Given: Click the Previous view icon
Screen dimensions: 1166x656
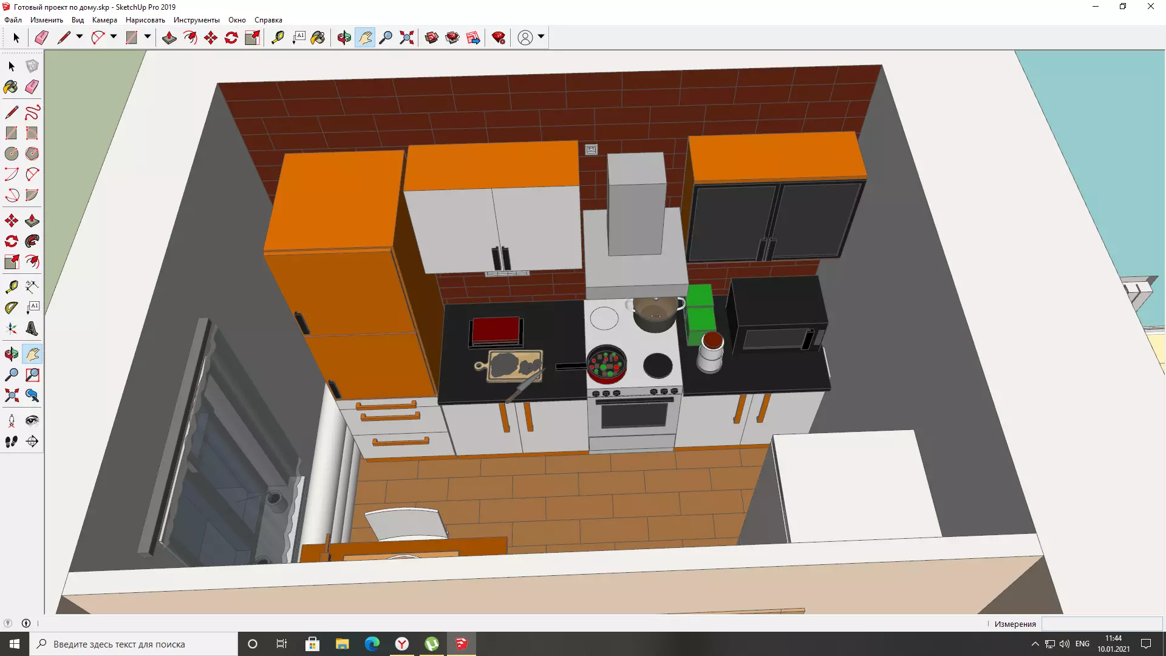Looking at the screenshot, I should (32, 395).
